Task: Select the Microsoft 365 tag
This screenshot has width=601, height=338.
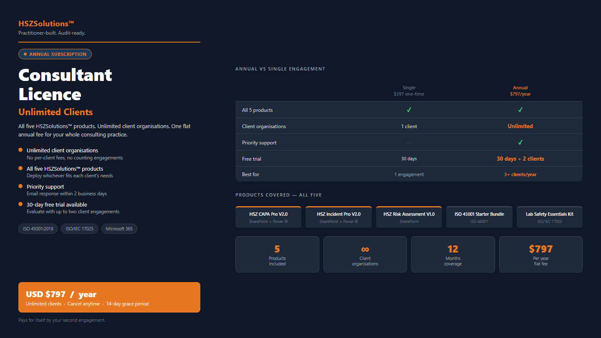Action: (119, 229)
